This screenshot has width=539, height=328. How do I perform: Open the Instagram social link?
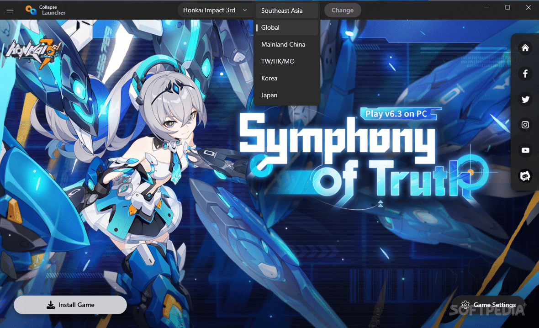click(x=525, y=125)
